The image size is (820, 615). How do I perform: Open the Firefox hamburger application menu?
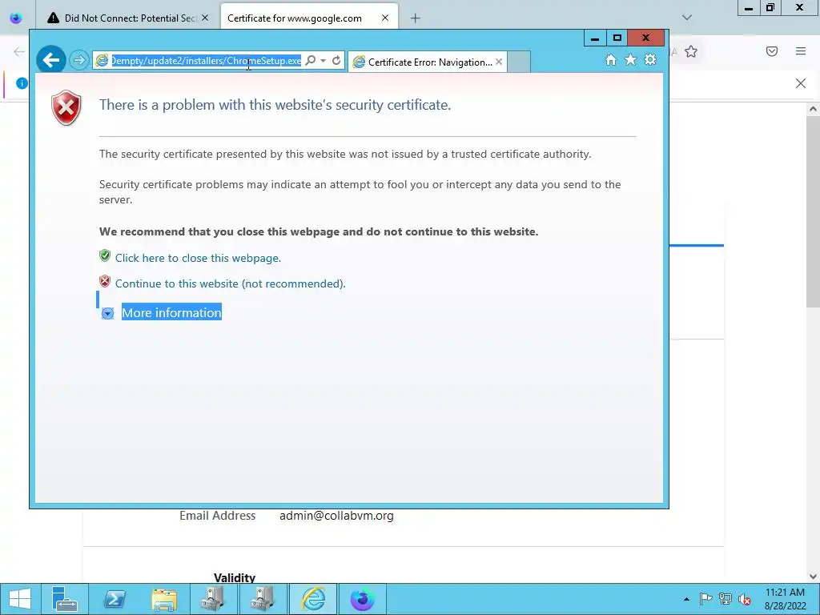801,51
